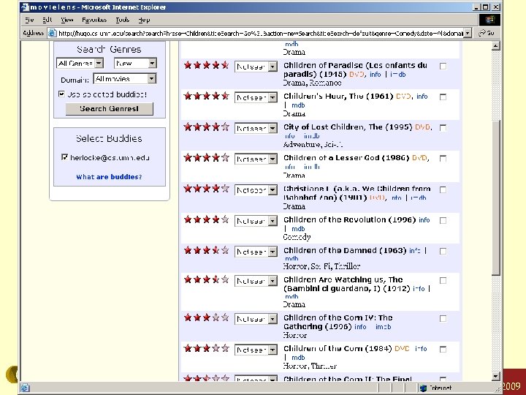Screen dimensions: 526x395
Task: Open imdb link for Children of the Revolution
Action: tap(298, 229)
